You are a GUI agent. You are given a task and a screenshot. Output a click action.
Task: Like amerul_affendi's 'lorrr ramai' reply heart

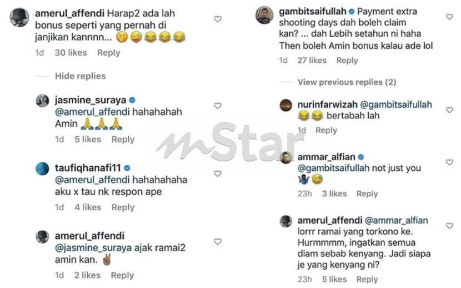click(x=449, y=226)
